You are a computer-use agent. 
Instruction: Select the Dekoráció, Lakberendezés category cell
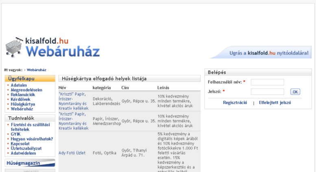point(107,101)
